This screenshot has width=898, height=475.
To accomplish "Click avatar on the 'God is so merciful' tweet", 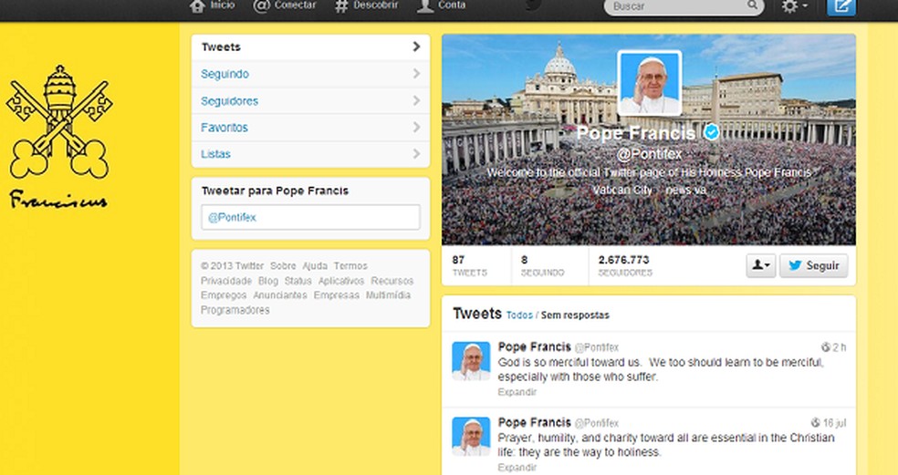I will [x=471, y=361].
